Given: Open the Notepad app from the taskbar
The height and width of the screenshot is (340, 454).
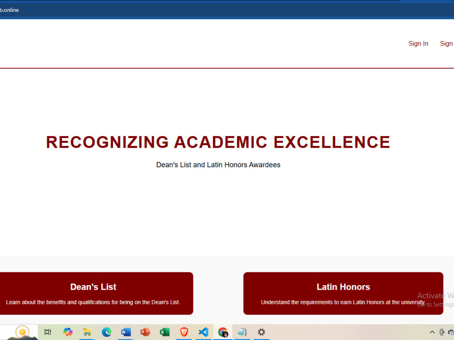Looking at the screenshot, I should coord(242,332).
